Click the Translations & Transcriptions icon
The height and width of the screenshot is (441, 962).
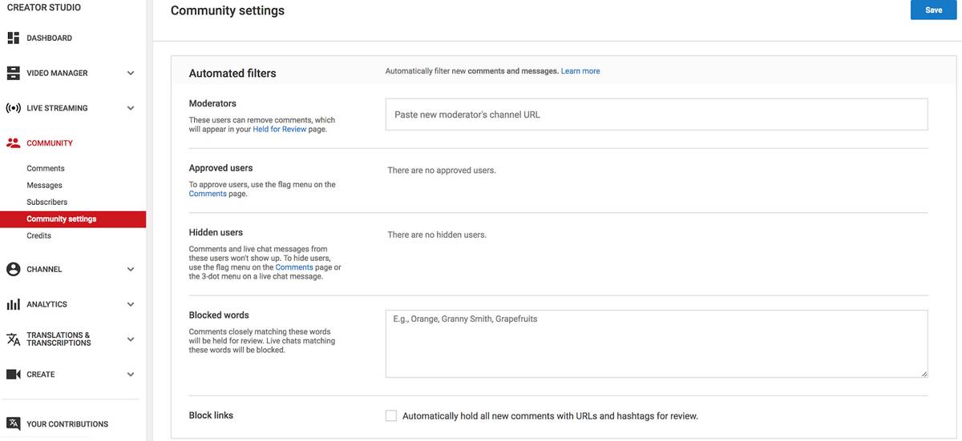click(x=13, y=339)
